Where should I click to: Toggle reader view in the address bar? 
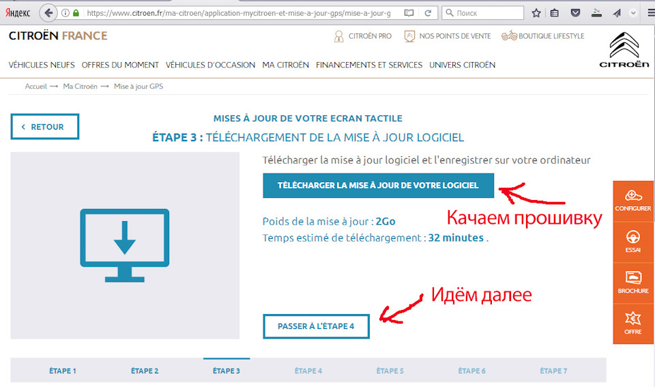point(409,13)
